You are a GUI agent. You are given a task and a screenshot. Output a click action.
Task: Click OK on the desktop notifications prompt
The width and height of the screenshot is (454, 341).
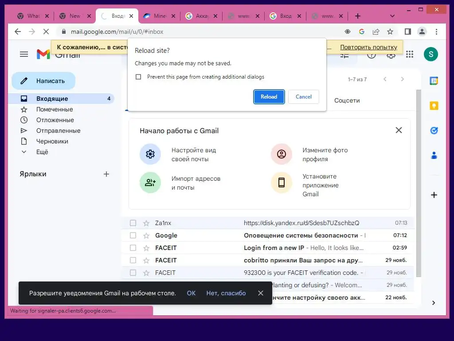191,293
